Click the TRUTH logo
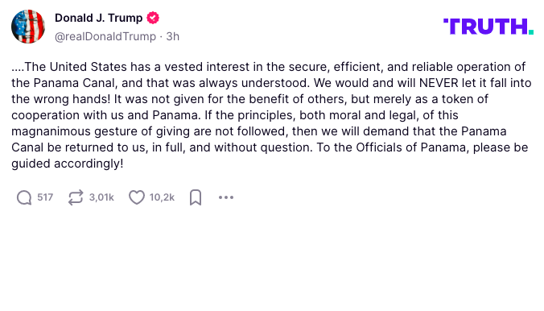This screenshot has width=544, height=311. coord(488,27)
